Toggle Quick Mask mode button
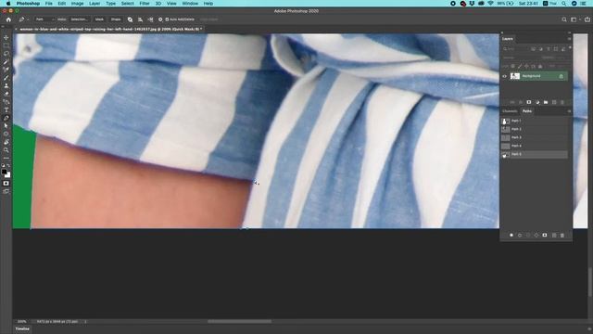 [6, 184]
